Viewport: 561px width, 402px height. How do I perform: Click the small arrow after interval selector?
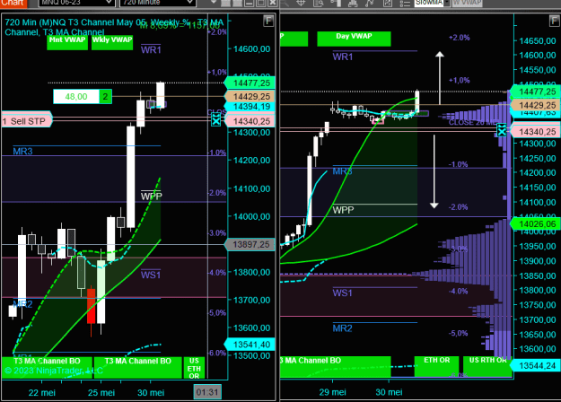click(x=214, y=3)
